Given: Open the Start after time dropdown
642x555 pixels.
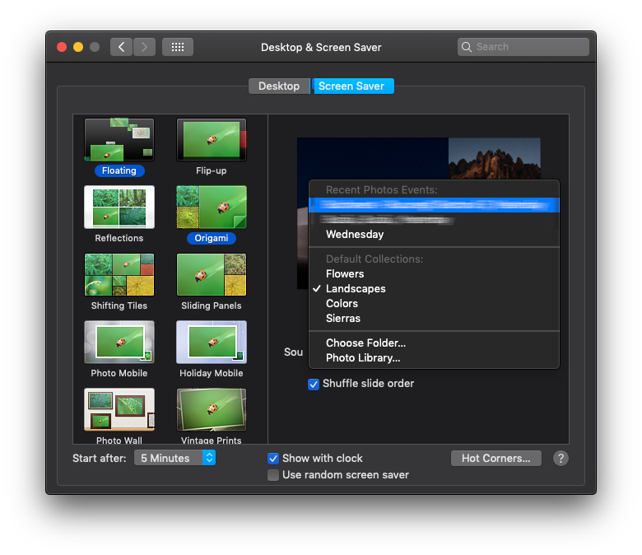Looking at the screenshot, I should click(174, 459).
